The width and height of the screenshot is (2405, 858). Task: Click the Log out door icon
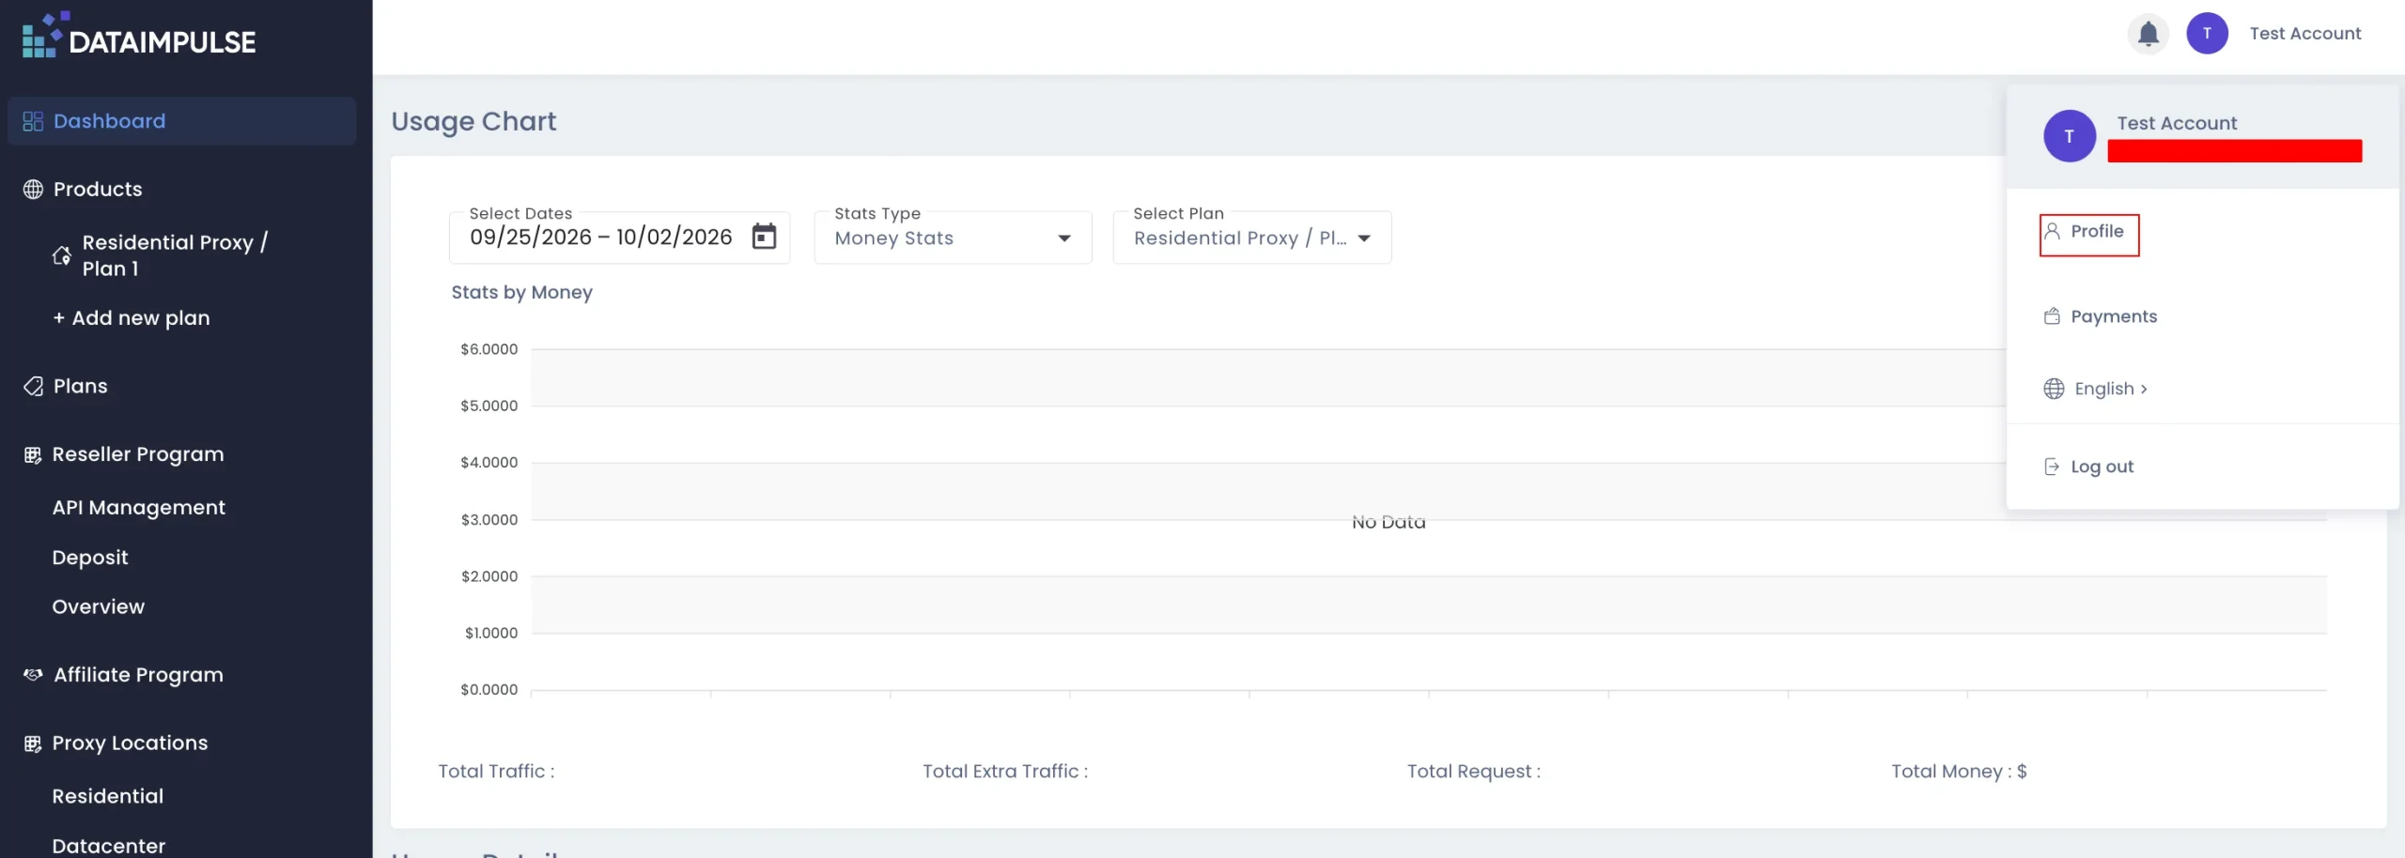pos(2053,467)
